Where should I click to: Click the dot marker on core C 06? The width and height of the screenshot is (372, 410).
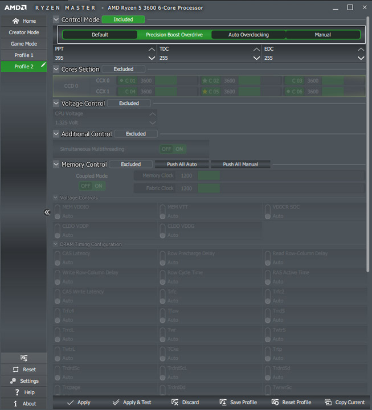point(288,92)
